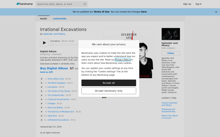Play track 8 Stars and Babies

(x=42, y=107)
